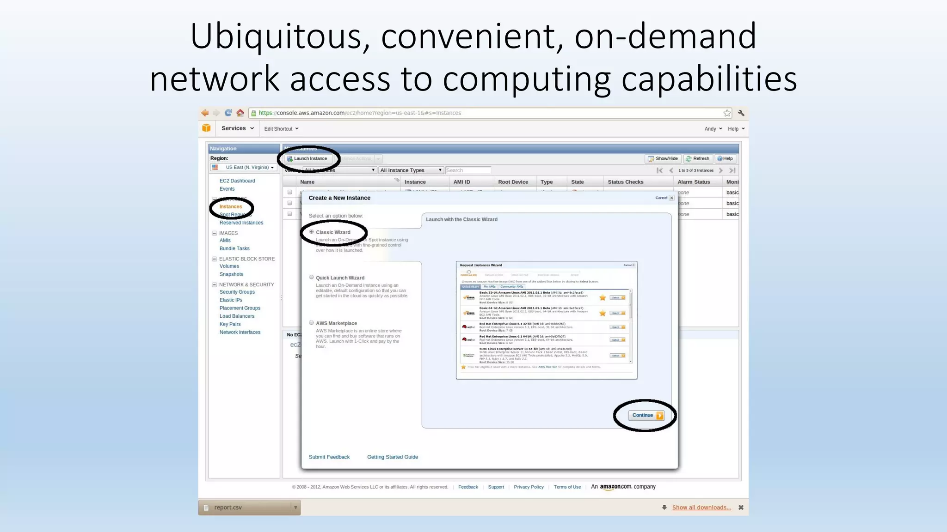The image size is (947, 532).
Task: Go to the next page of instances
Action: tap(720, 170)
